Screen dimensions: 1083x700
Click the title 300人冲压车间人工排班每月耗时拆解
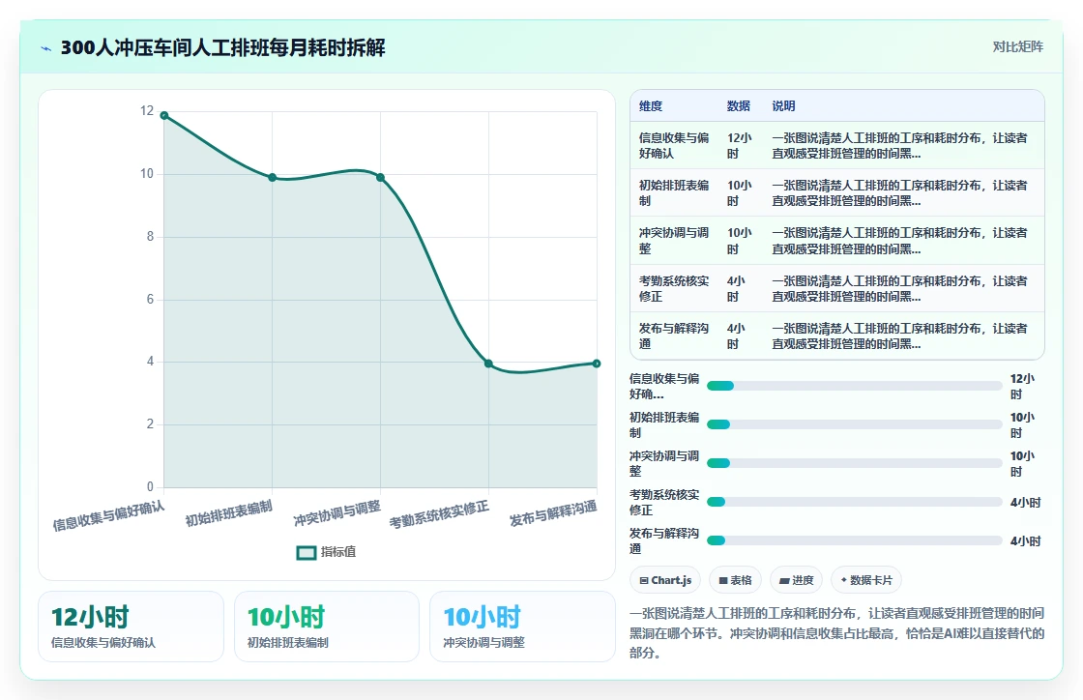(223, 47)
